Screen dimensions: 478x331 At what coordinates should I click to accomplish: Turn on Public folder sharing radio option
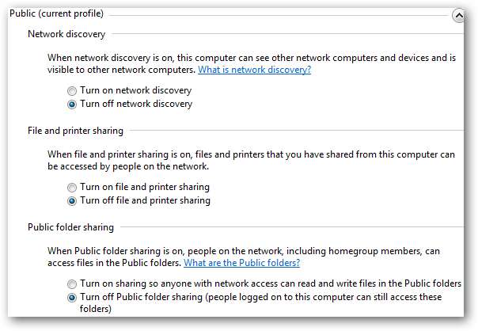coord(73,284)
